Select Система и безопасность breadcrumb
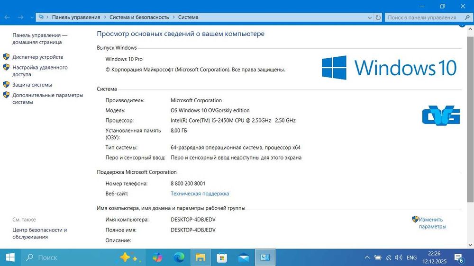The height and width of the screenshot is (266, 474). coord(139,17)
